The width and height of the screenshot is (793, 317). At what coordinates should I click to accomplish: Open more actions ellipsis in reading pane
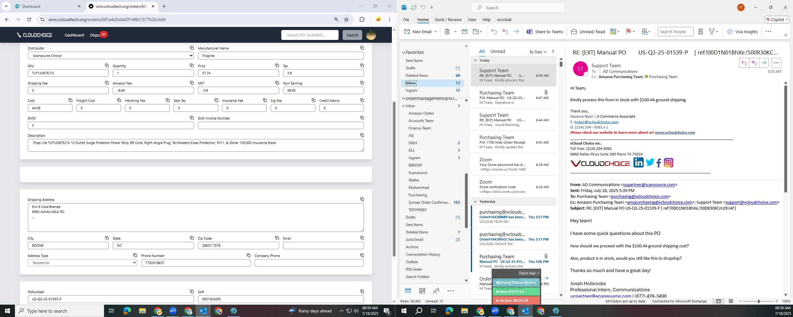pyautogui.click(x=776, y=63)
